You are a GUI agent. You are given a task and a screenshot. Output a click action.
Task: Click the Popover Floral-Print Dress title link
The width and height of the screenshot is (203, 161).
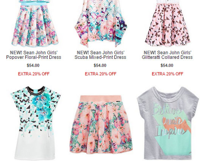[34, 55]
